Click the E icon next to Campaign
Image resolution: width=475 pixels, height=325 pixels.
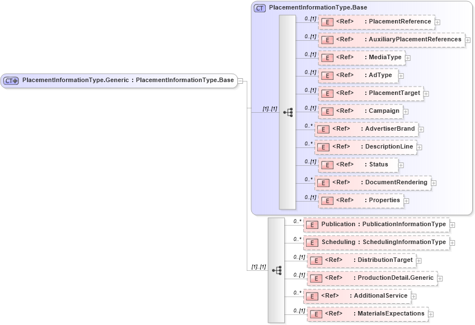point(326,111)
